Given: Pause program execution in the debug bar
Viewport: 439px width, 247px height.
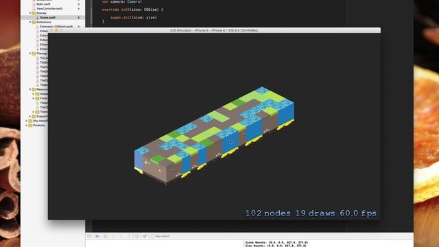Looking at the screenshot, I should coord(105,236).
